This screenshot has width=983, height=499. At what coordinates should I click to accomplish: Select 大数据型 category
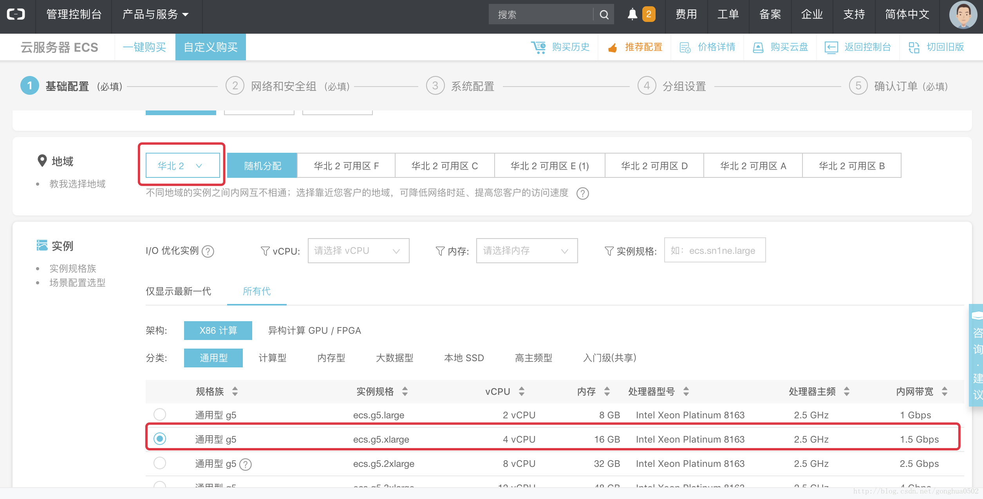point(395,358)
